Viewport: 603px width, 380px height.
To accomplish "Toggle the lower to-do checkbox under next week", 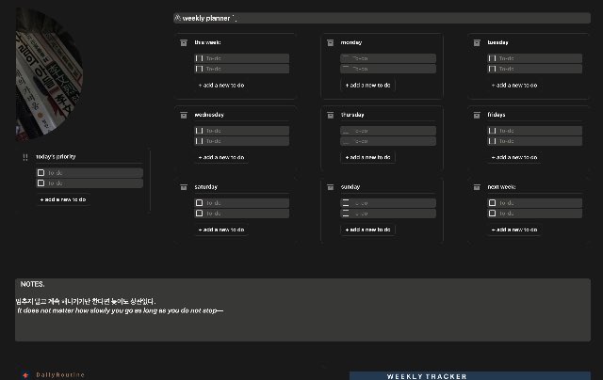I will (x=492, y=213).
